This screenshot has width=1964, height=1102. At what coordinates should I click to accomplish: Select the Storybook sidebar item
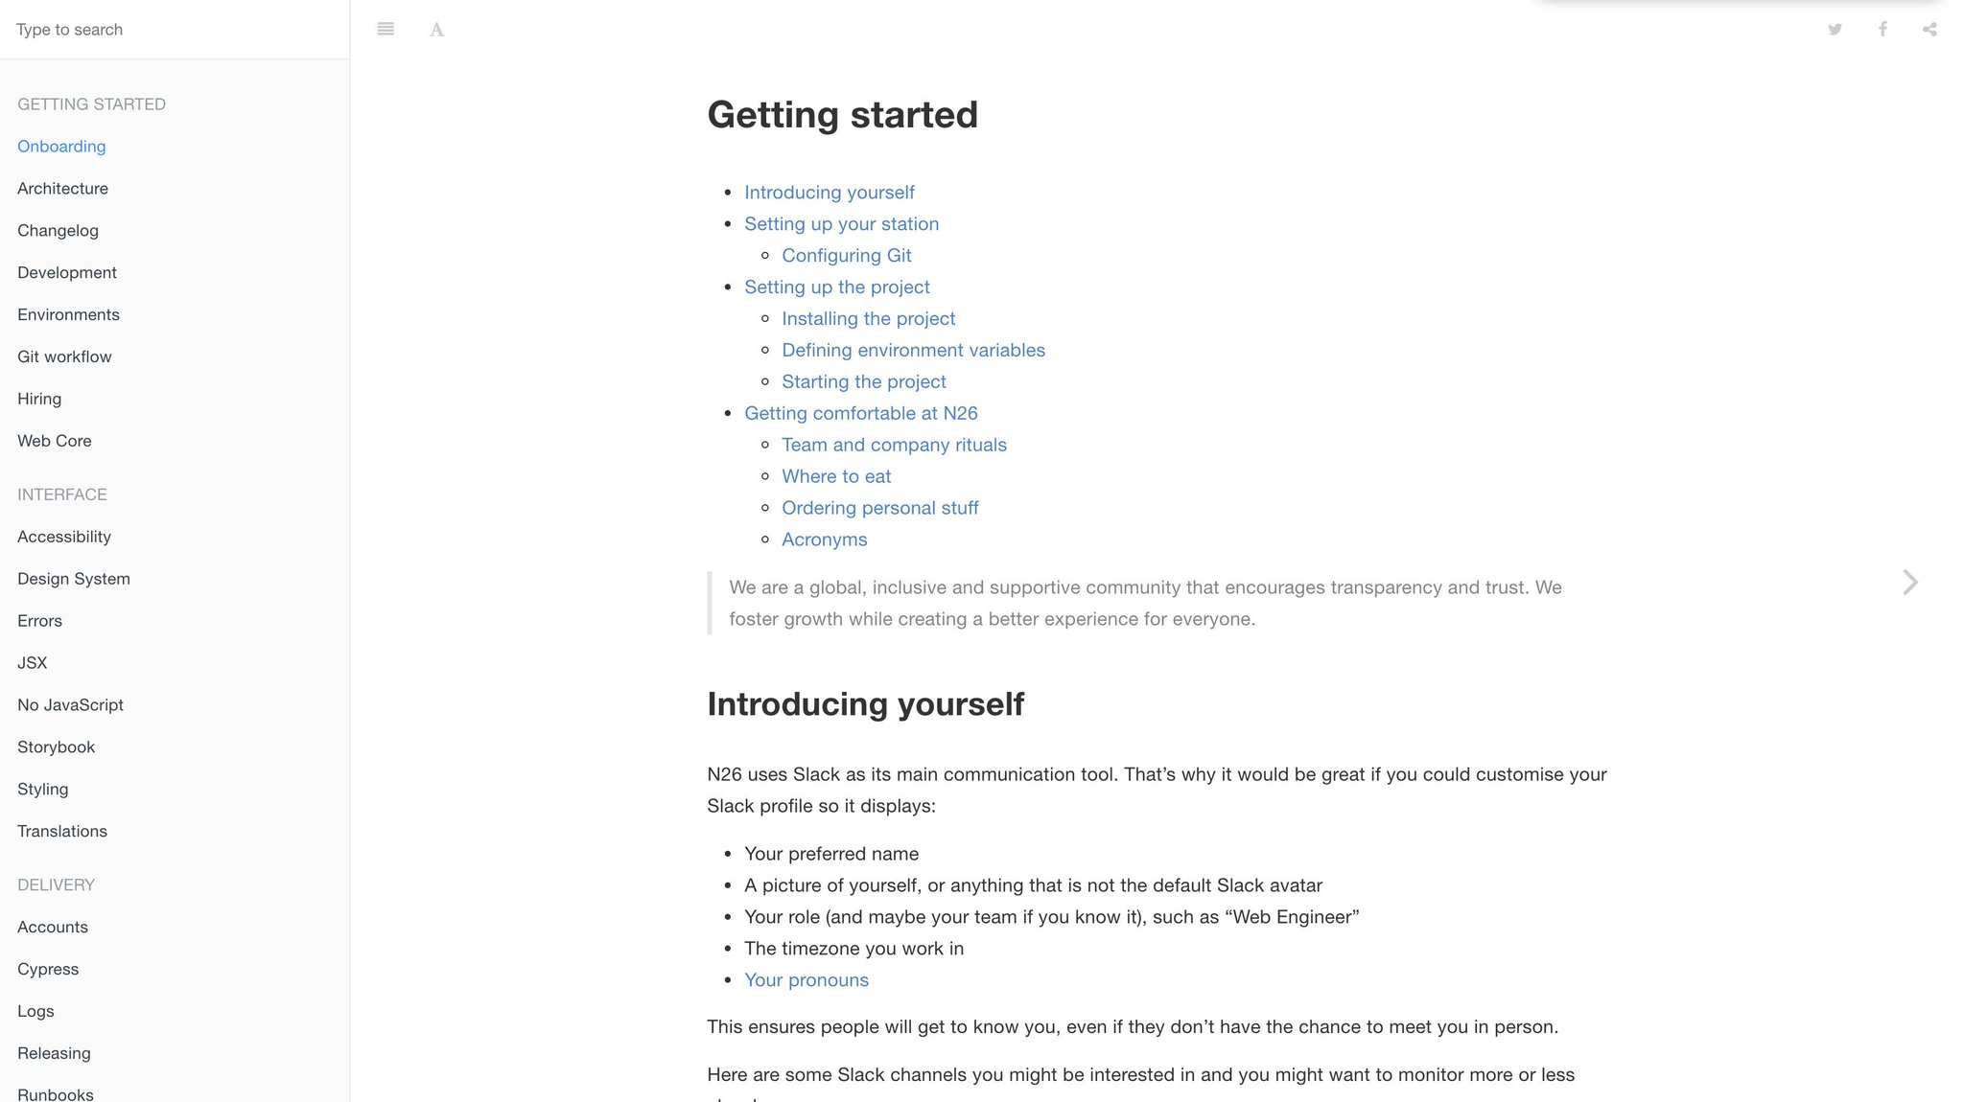[x=56, y=746]
